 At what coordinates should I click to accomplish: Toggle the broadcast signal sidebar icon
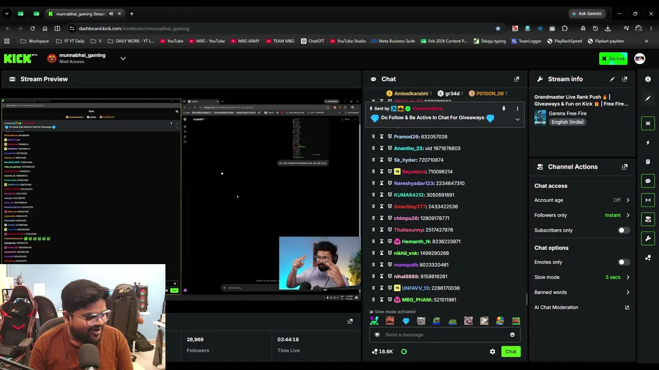click(x=648, y=200)
